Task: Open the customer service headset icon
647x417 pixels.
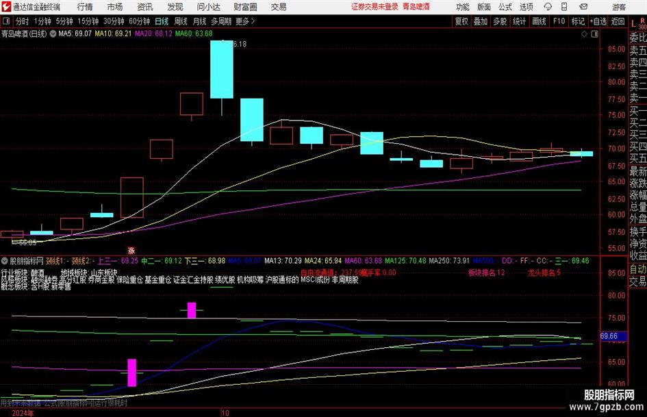Action: [548, 7]
